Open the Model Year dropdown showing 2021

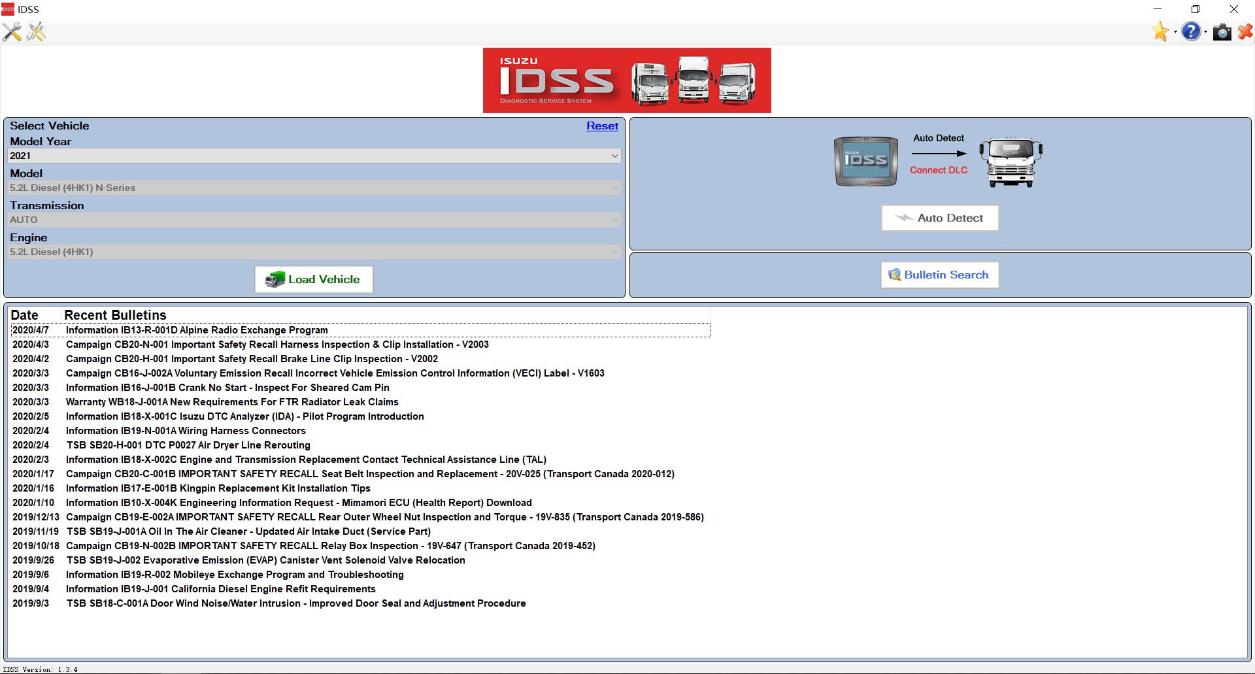[x=314, y=156]
